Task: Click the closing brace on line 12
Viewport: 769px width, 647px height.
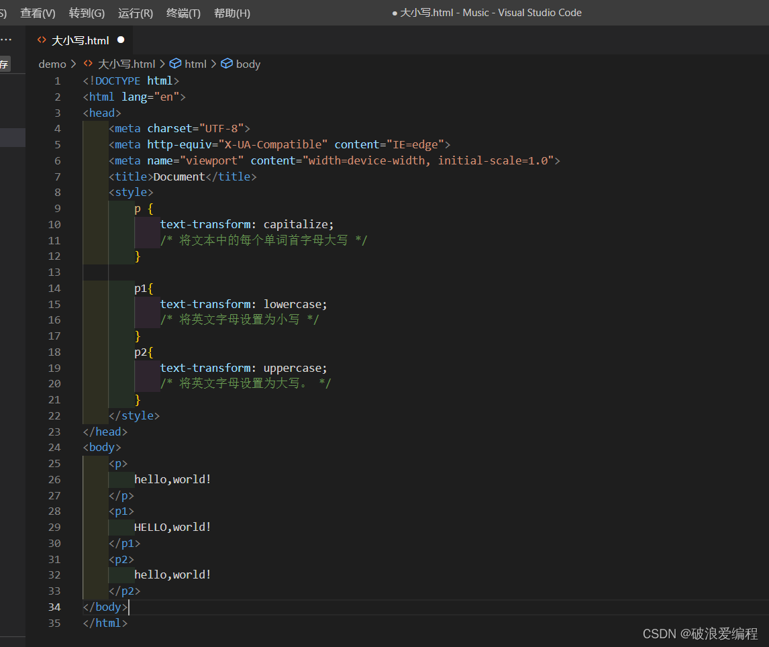Action: pyautogui.click(x=138, y=256)
